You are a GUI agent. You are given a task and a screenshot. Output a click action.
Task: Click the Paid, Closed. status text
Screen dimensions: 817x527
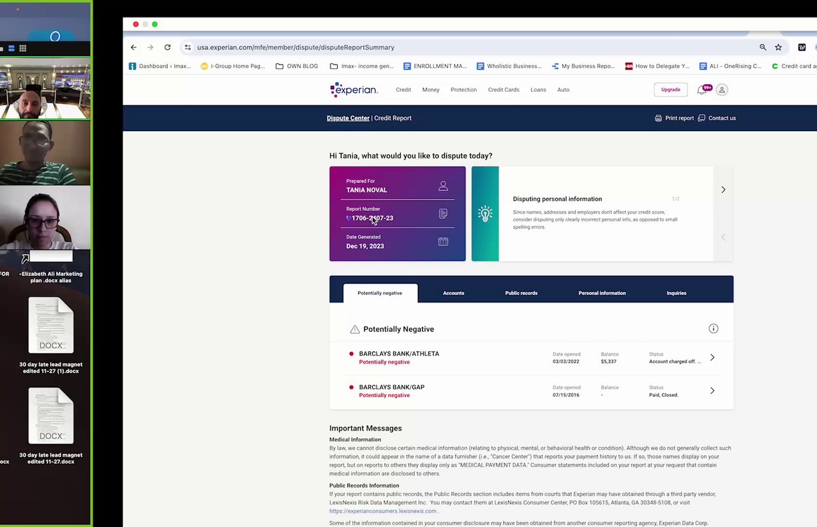pos(663,395)
